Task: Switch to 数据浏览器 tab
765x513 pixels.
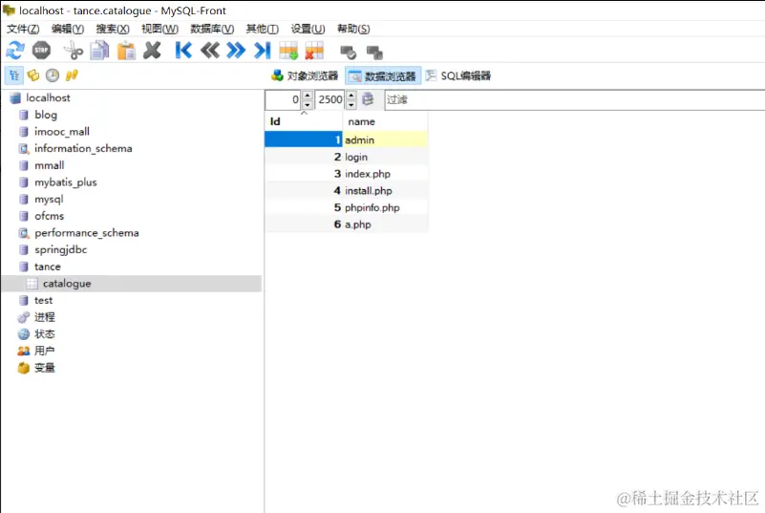Action: tap(383, 75)
